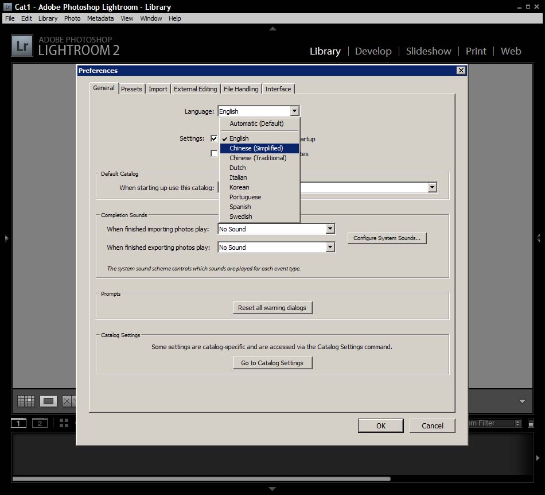The width and height of the screenshot is (545, 495).
Task: Hide the filmstrip with the bottom arrow
Action: (272, 489)
